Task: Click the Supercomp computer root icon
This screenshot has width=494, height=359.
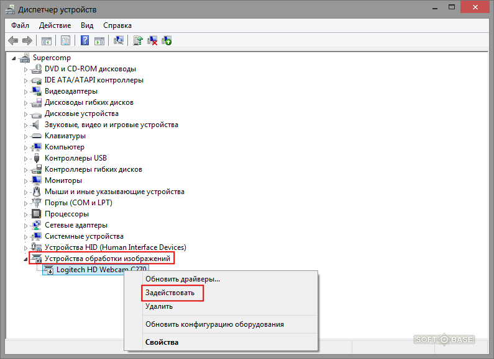Action: pyautogui.click(x=25, y=58)
